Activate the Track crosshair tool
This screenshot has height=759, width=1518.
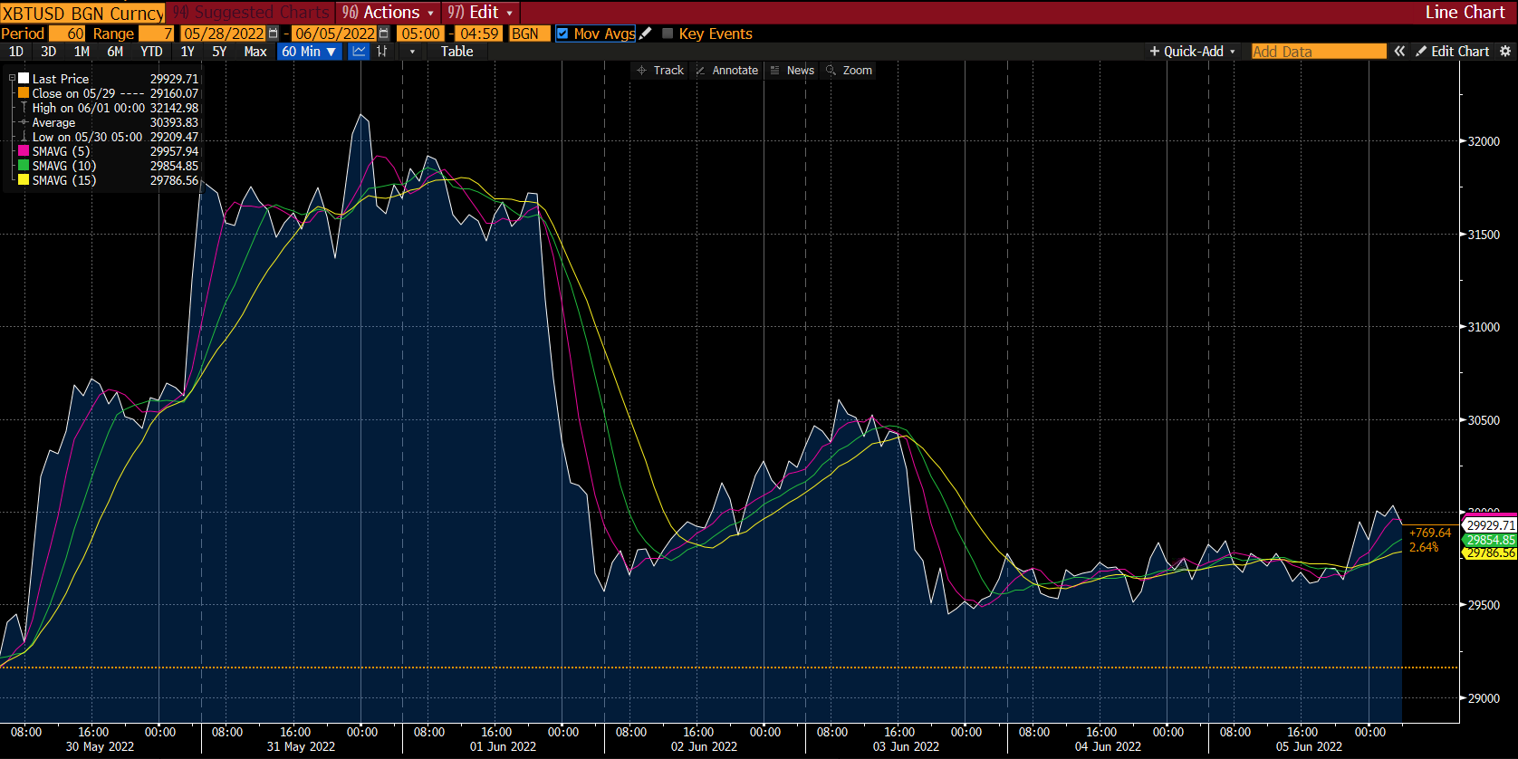click(660, 71)
